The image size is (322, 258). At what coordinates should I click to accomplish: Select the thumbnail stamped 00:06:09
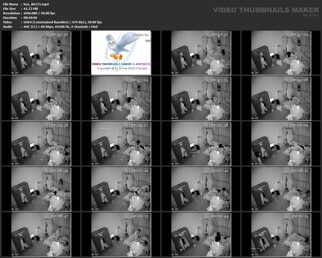tap(281, 143)
